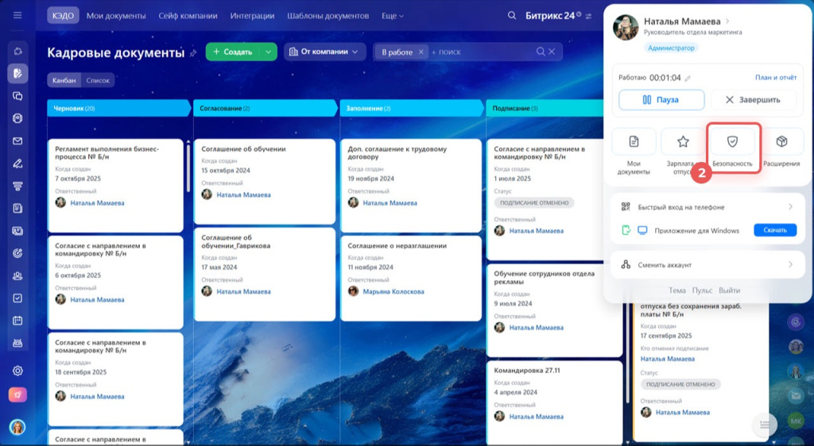Screen dimensions: 814x446
Task: Pin the Кадровые документы page
Action: tap(193, 53)
